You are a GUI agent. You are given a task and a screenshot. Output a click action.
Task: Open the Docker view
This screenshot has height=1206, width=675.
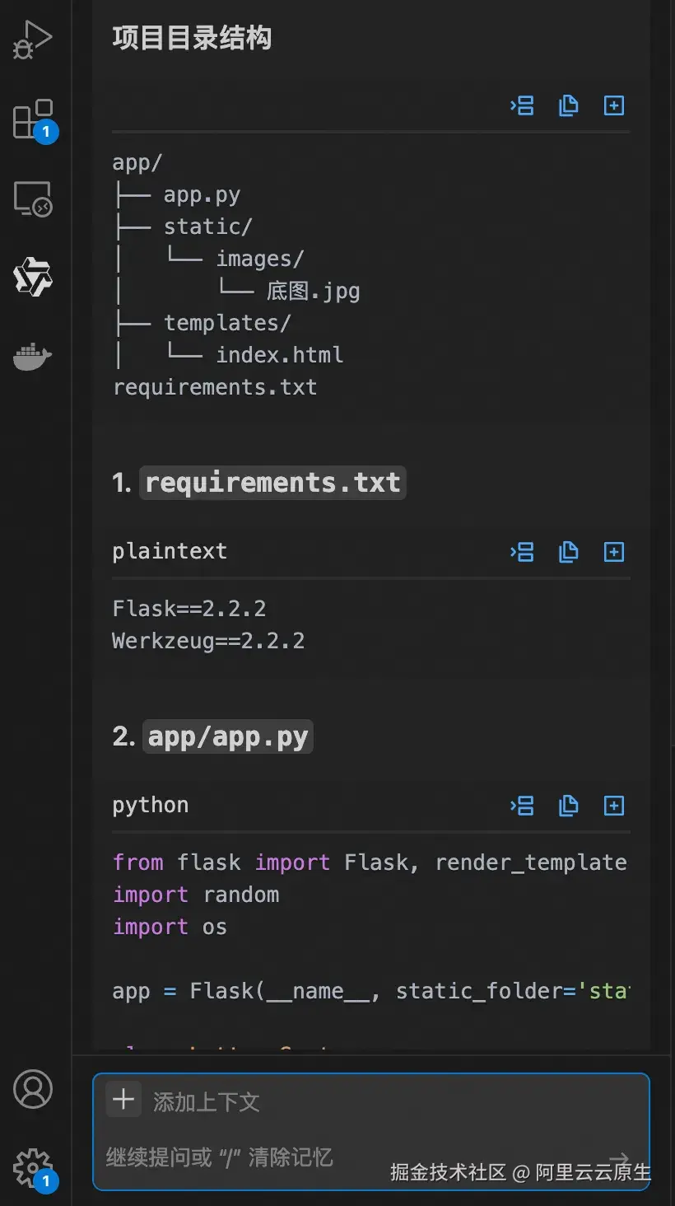[x=33, y=357]
